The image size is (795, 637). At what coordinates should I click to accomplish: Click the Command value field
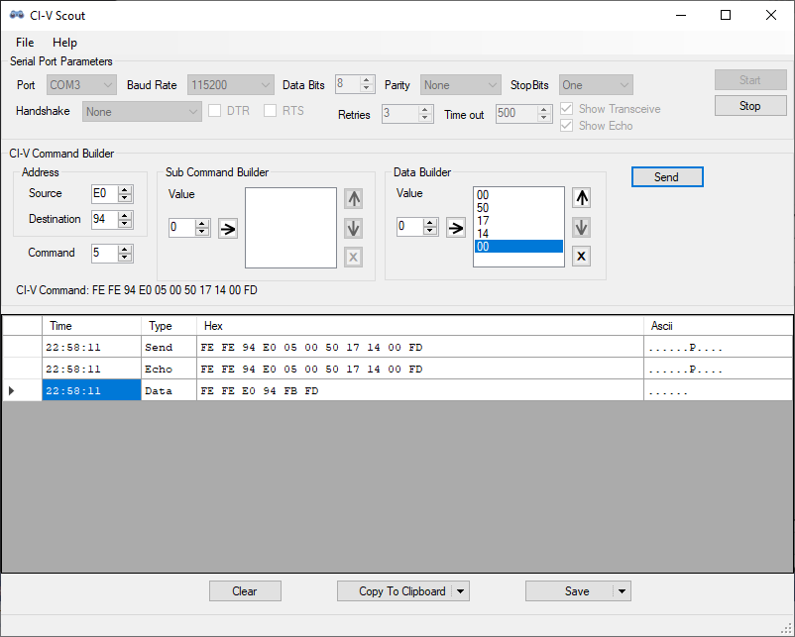coord(105,253)
